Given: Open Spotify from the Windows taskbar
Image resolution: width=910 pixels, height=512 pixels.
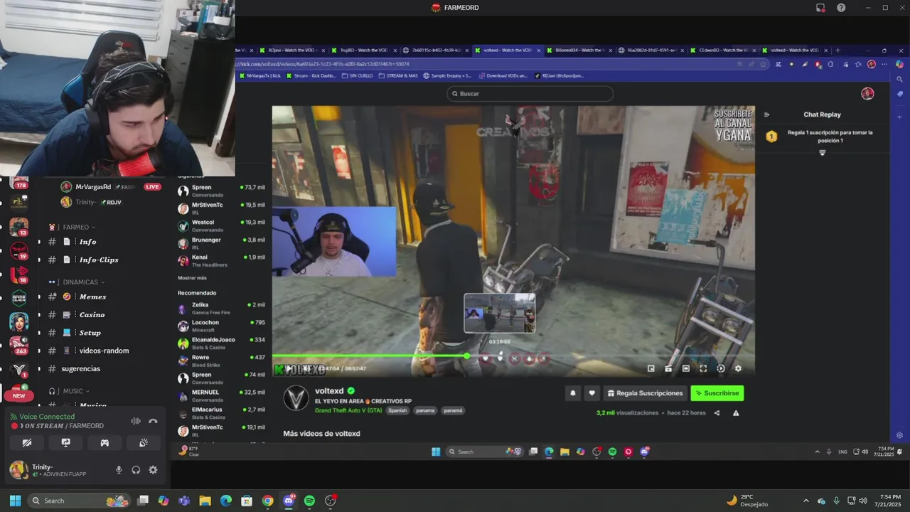Looking at the screenshot, I should (x=309, y=501).
